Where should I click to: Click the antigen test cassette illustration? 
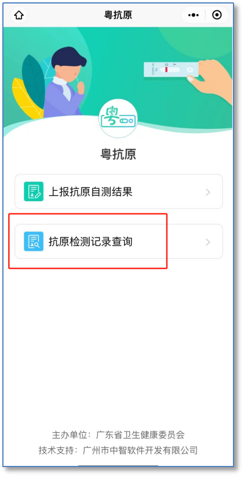171,69
